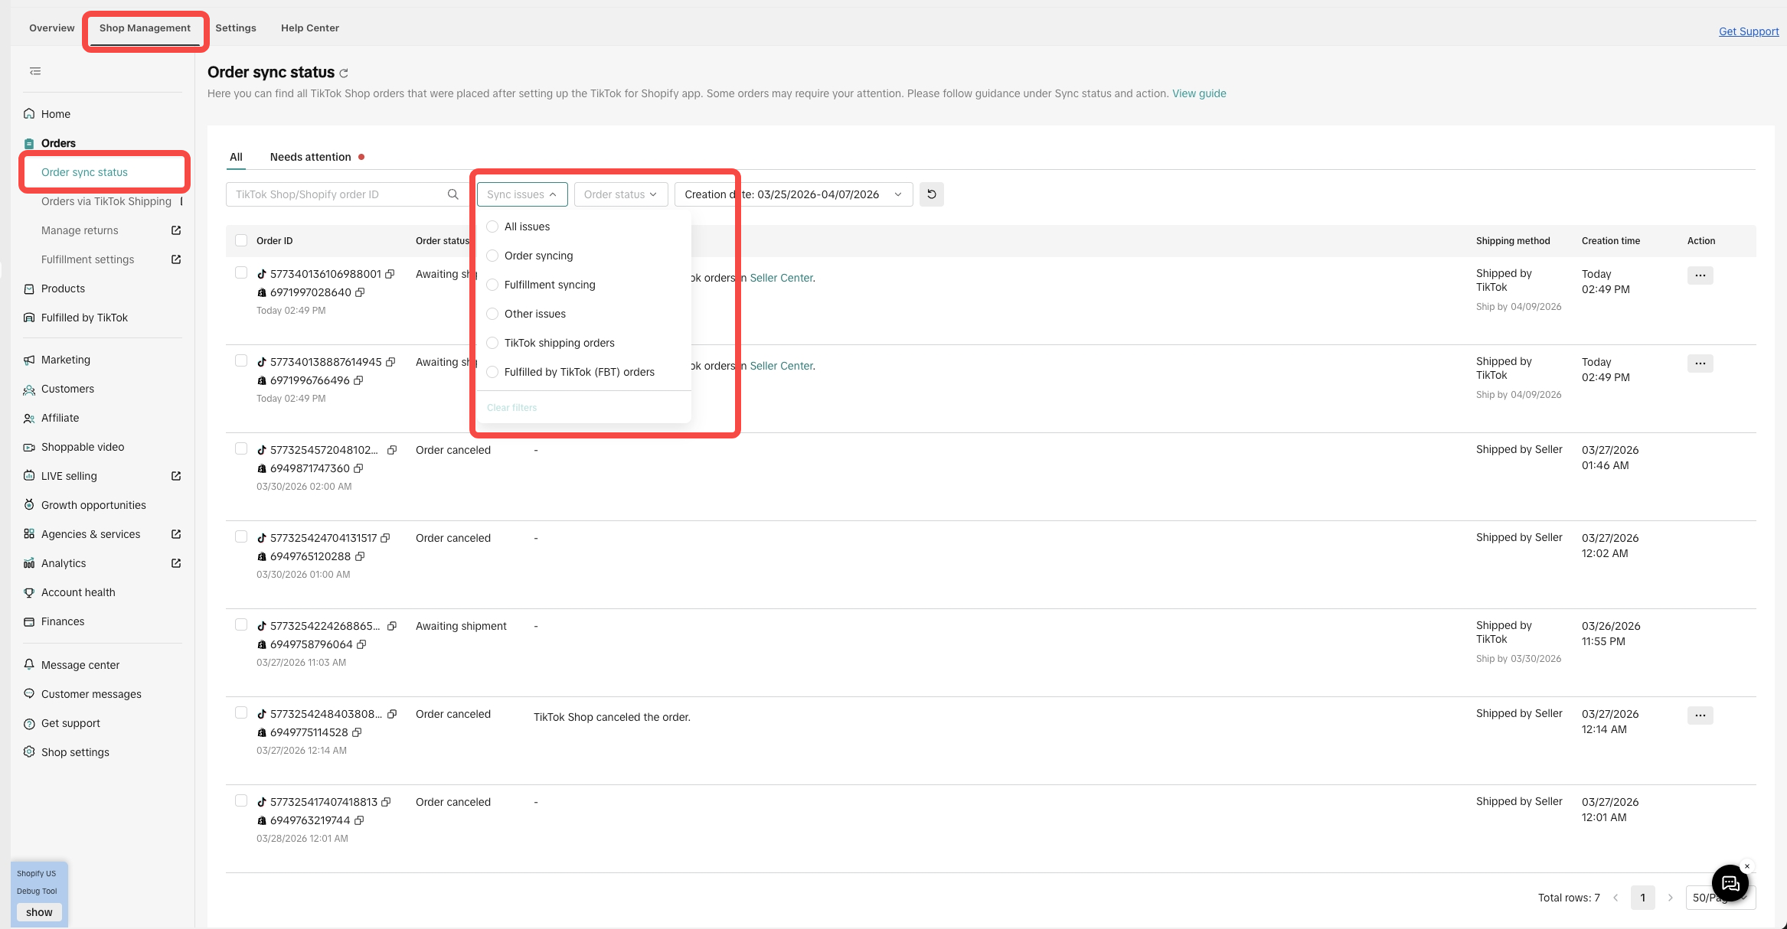
Task: Open the Help Center tab
Action: tap(310, 28)
